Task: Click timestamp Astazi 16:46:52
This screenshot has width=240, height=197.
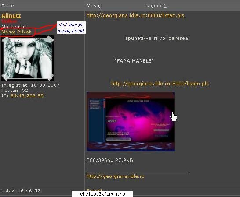Action: 21,191
